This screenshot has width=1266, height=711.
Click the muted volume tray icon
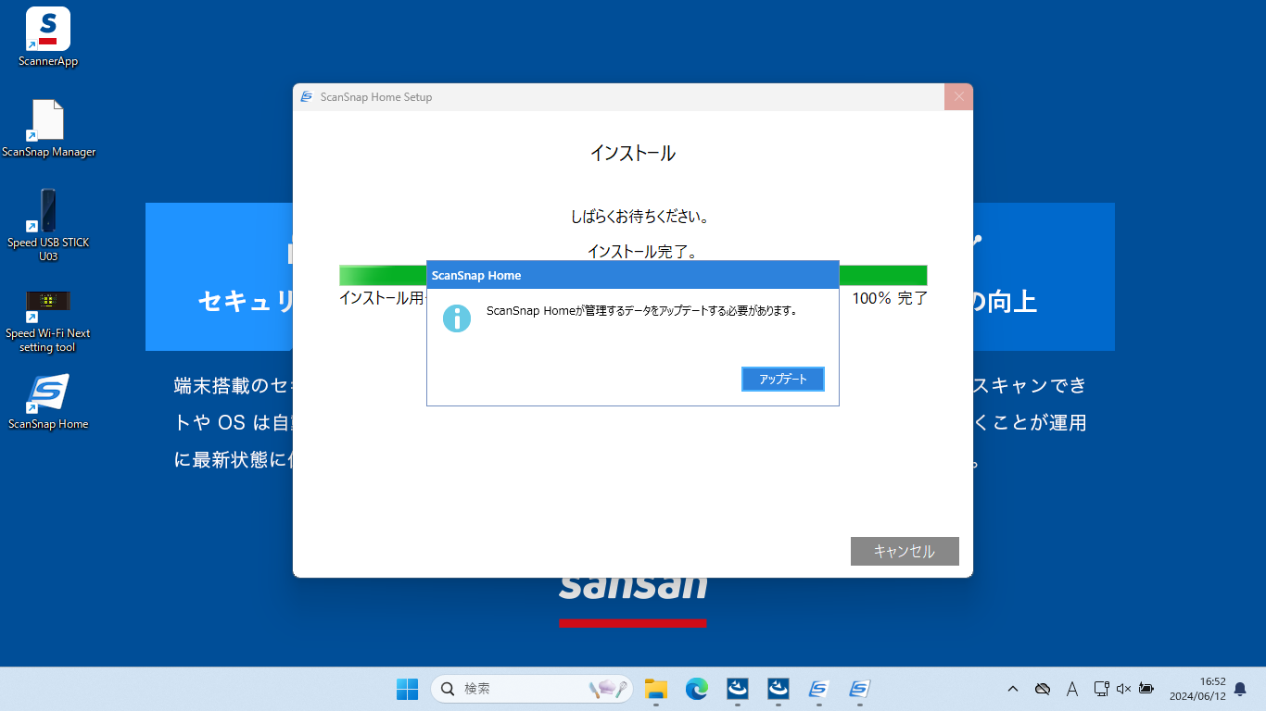(1123, 689)
